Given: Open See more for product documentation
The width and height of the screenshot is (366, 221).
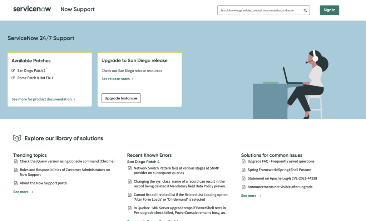Looking at the screenshot, I should (x=41, y=99).
